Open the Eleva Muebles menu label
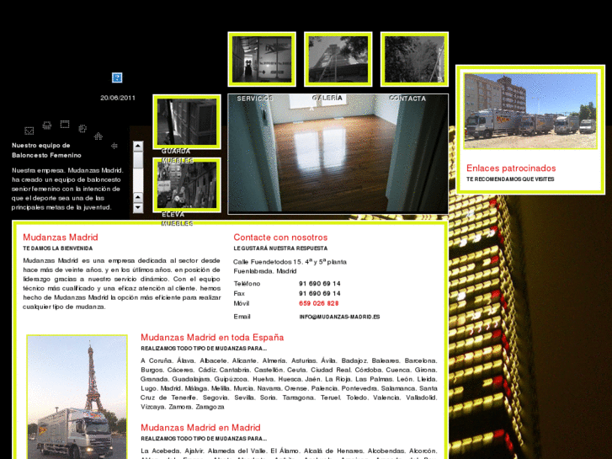 click(177, 219)
